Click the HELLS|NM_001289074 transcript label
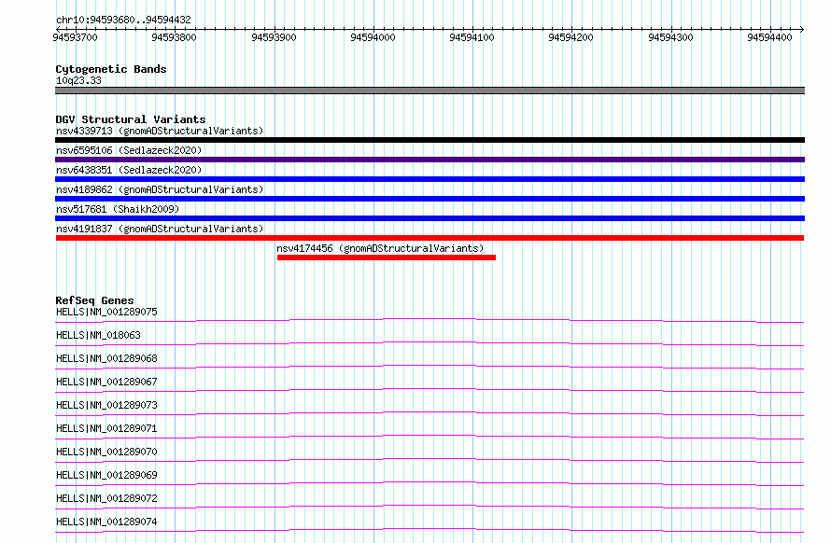This screenshot has height=543, width=831. 106,522
